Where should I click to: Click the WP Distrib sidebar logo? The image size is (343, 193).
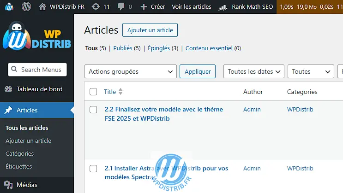click(37, 36)
